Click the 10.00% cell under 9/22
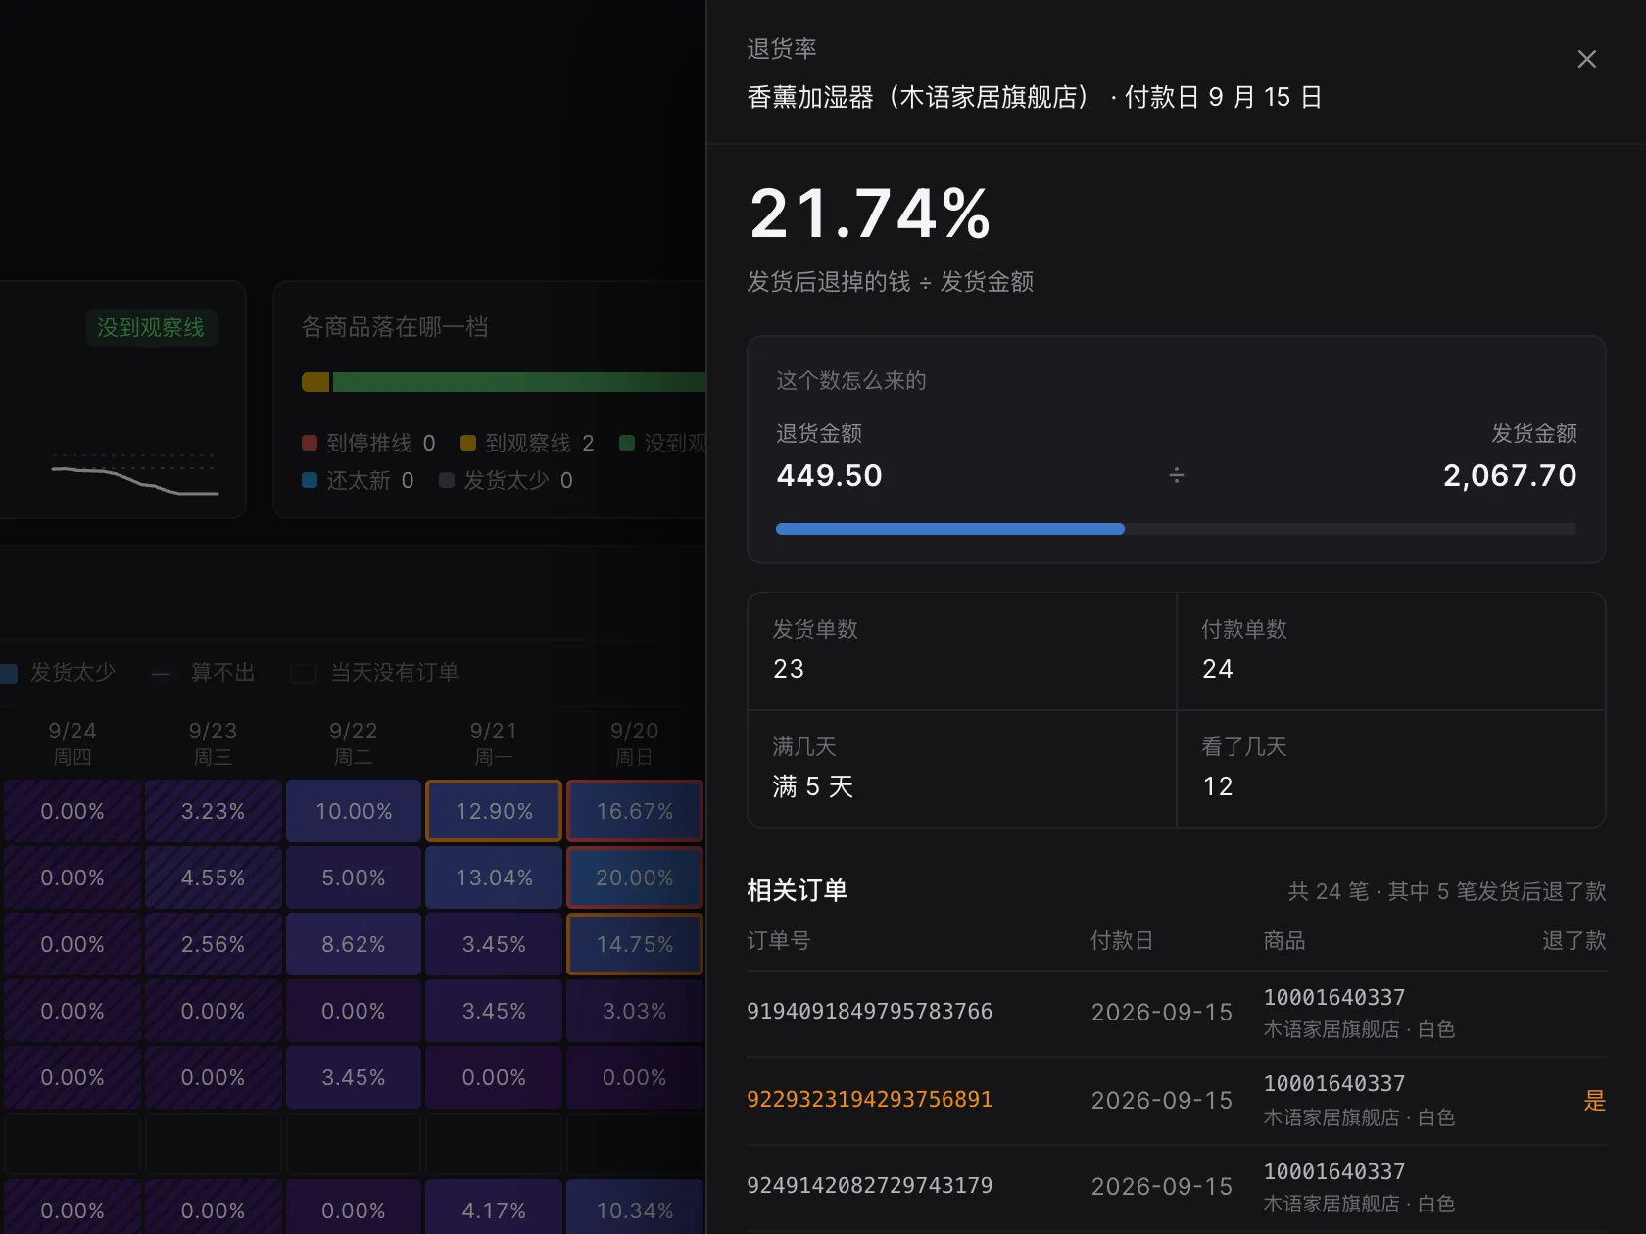This screenshot has width=1646, height=1234. (x=354, y=811)
